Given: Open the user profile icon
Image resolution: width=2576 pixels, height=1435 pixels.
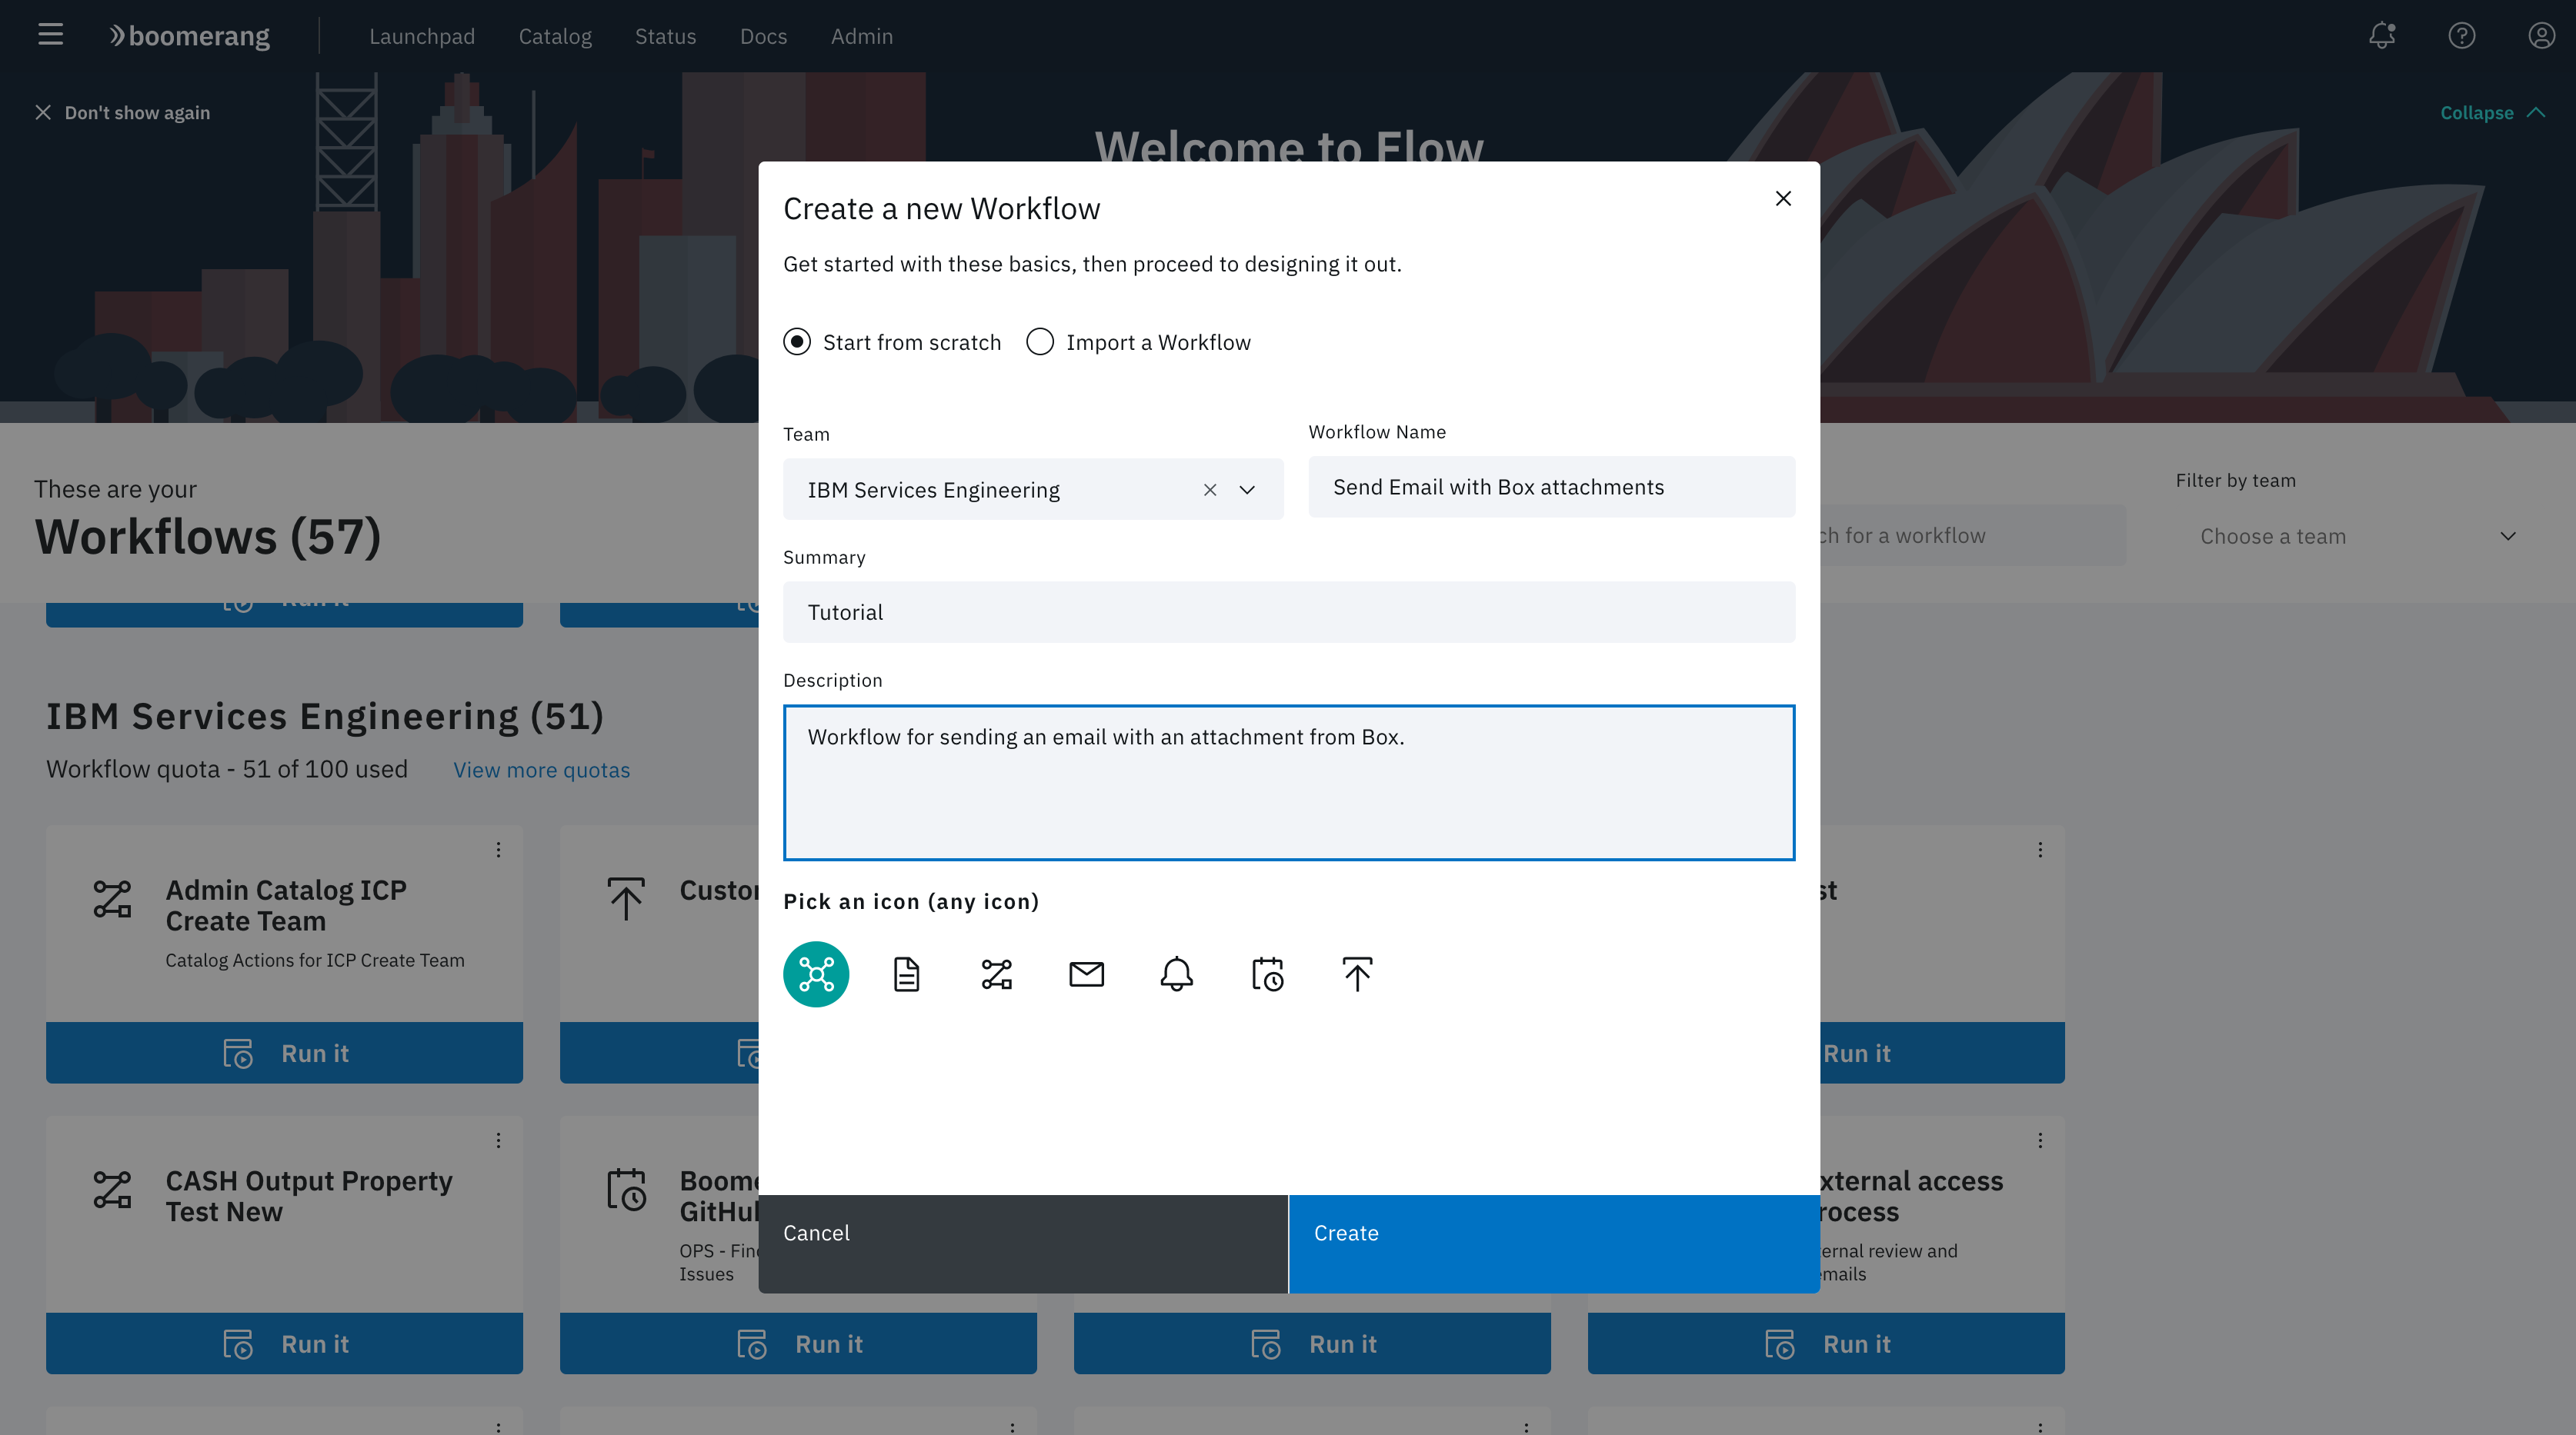Looking at the screenshot, I should pos(2541,36).
